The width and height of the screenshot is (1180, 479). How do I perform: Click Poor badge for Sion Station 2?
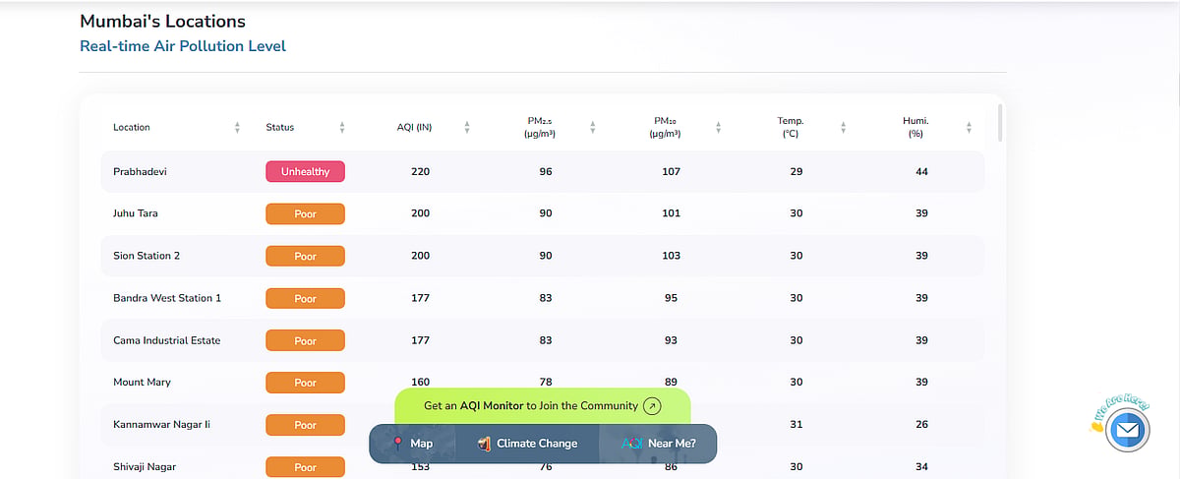click(x=305, y=256)
